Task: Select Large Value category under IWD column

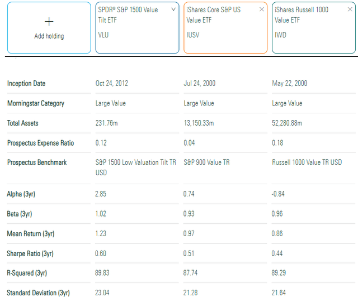Action: click(287, 103)
